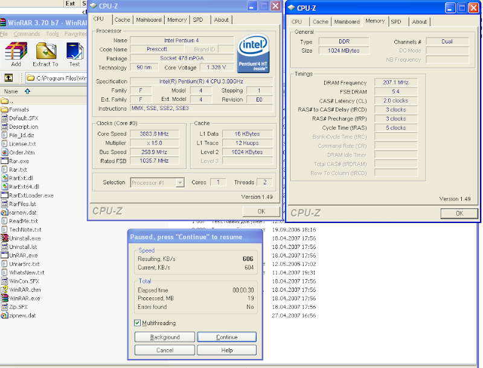Select the Formats folder icon
Image resolution: width=483 pixels, height=368 pixels.
[4, 109]
